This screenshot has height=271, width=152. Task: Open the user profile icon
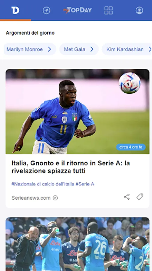(x=139, y=10)
